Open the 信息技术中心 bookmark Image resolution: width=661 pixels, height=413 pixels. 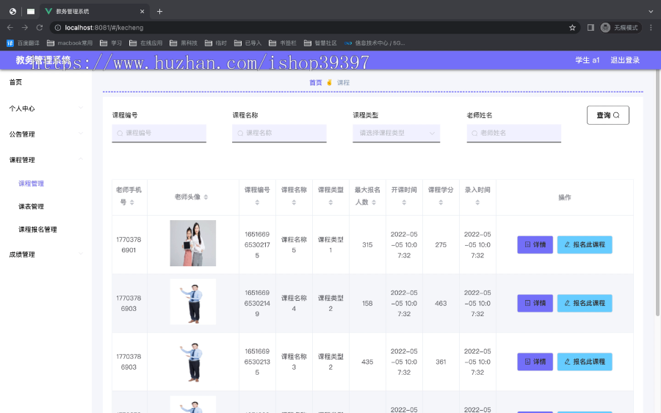(x=375, y=43)
